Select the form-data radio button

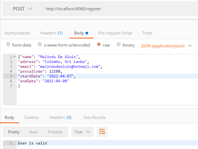[8, 44]
